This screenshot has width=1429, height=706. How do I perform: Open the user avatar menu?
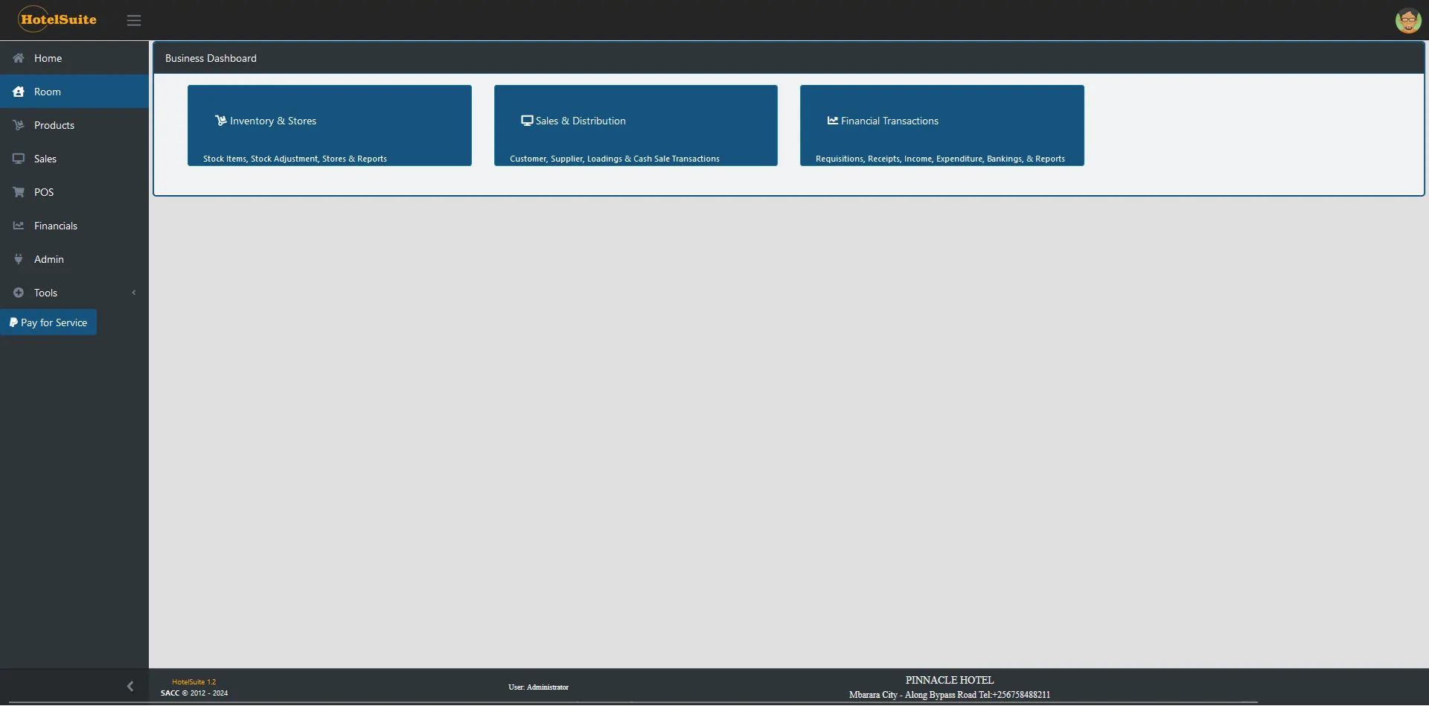coord(1407,20)
